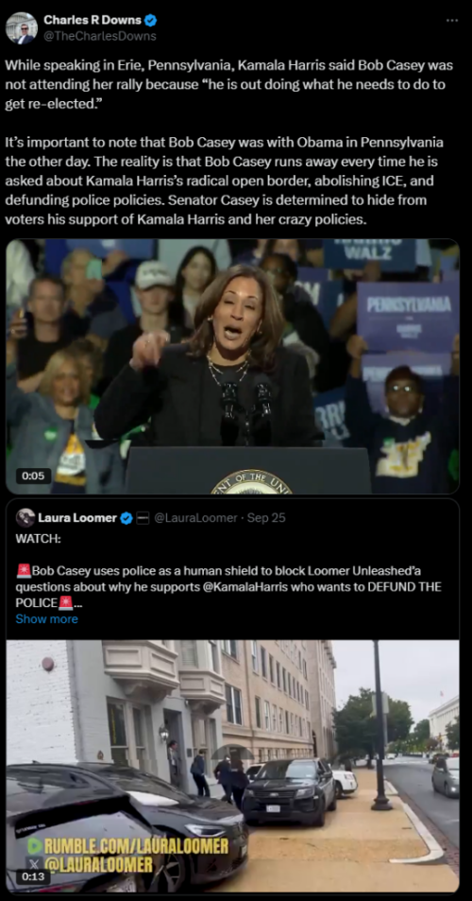Play the quoted Laura Loomer street video
Viewport: 472px width, 901px height.
(232, 766)
